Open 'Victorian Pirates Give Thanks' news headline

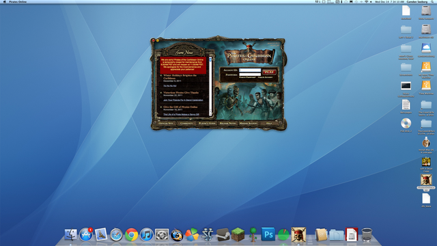(181, 92)
